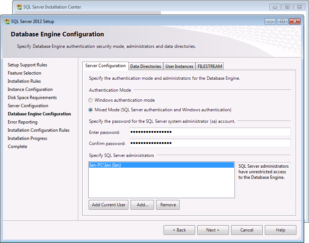Click Installation Progress step
The width and height of the screenshot is (309, 243).
click(27, 138)
